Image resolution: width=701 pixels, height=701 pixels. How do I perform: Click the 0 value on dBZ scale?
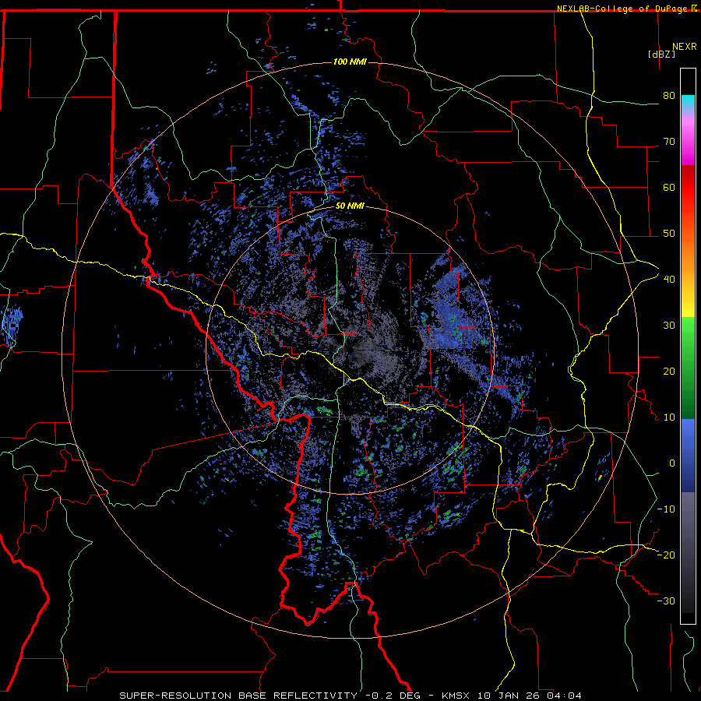[x=672, y=463]
